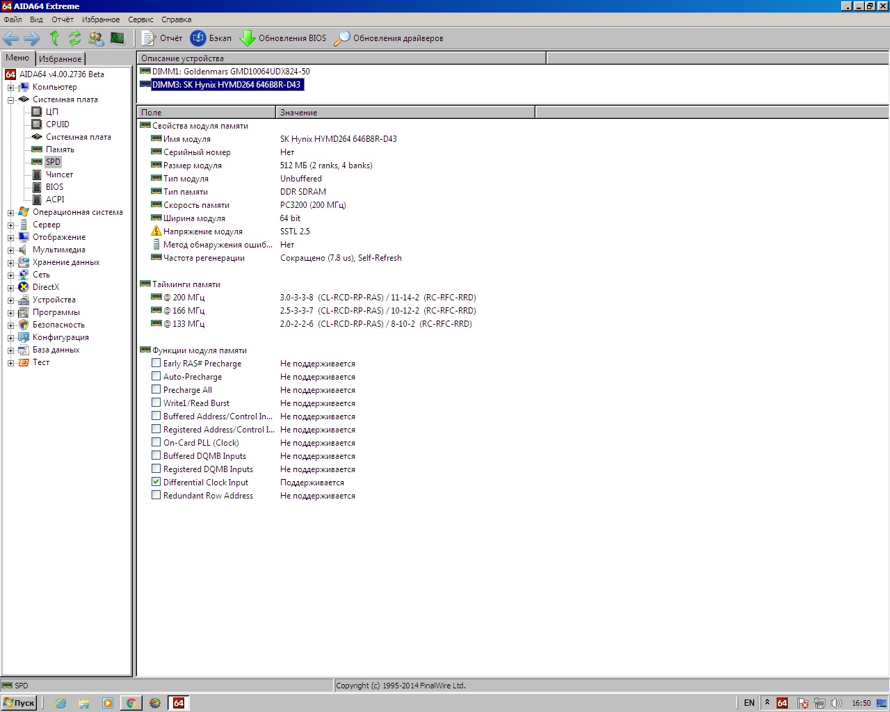Expand the Мультимедиа tree node
Screen dimensions: 890x712
pyautogui.click(x=10, y=250)
